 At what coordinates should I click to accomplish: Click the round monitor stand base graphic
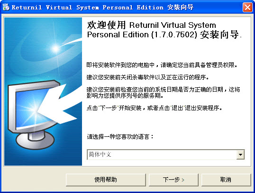(35, 141)
